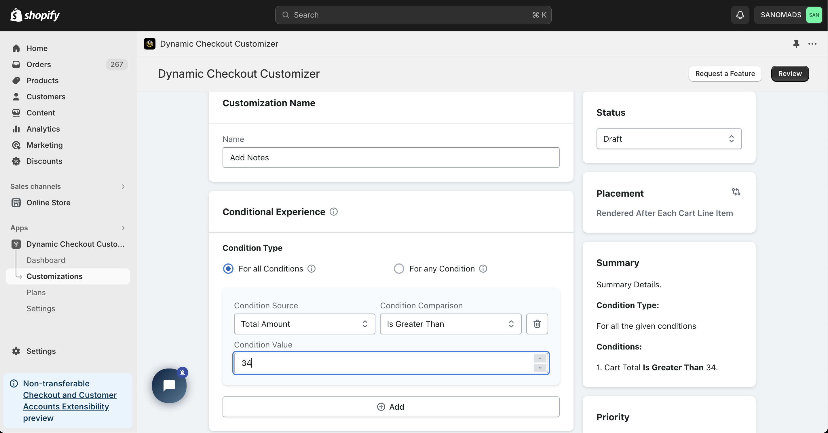Viewport: 828px width, 433px height.
Task: Click the search magnifier icon
Action: 285,15
